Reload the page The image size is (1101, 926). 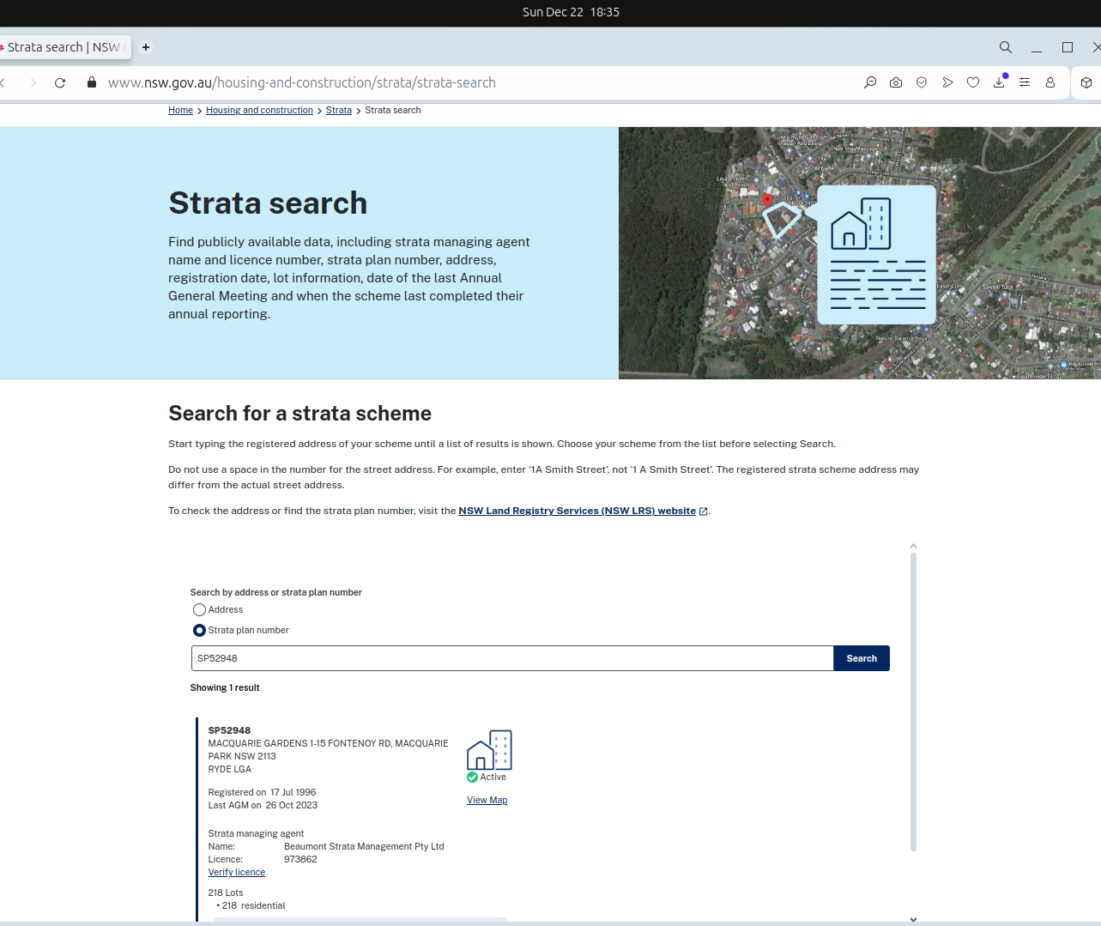pyautogui.click(x=60, y=82)
